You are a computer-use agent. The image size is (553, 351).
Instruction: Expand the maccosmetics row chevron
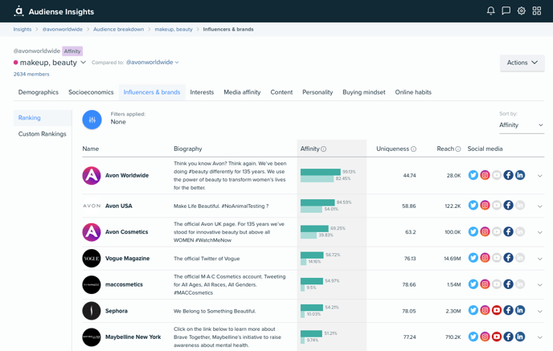(539, 285)
